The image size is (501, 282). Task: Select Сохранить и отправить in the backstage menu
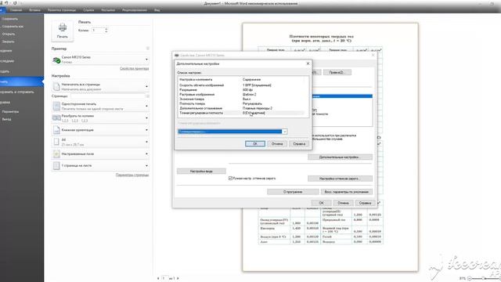(16, 92)
